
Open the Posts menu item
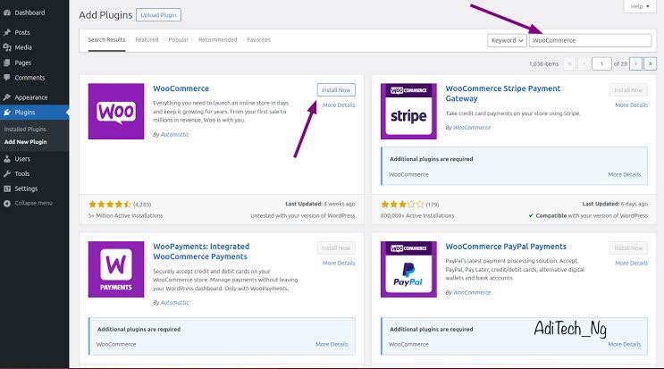click(x=22, y=32)
